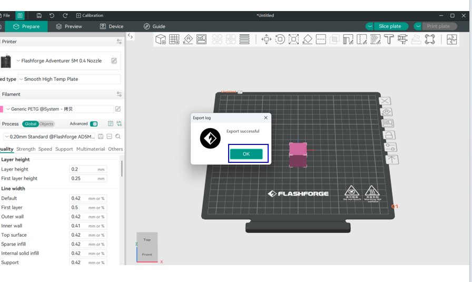The width and height of the screenshot is (472, 282).
Task: Switch to the Preview tab
Action: click(69, 26)
